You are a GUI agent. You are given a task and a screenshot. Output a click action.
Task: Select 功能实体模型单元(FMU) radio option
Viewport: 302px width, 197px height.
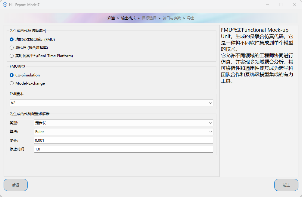[32, 39]
